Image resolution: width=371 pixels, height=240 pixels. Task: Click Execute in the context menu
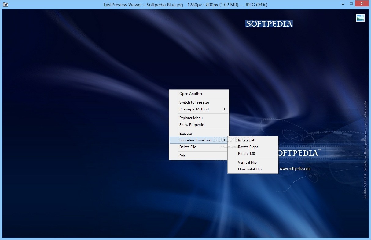coord(199,134)
